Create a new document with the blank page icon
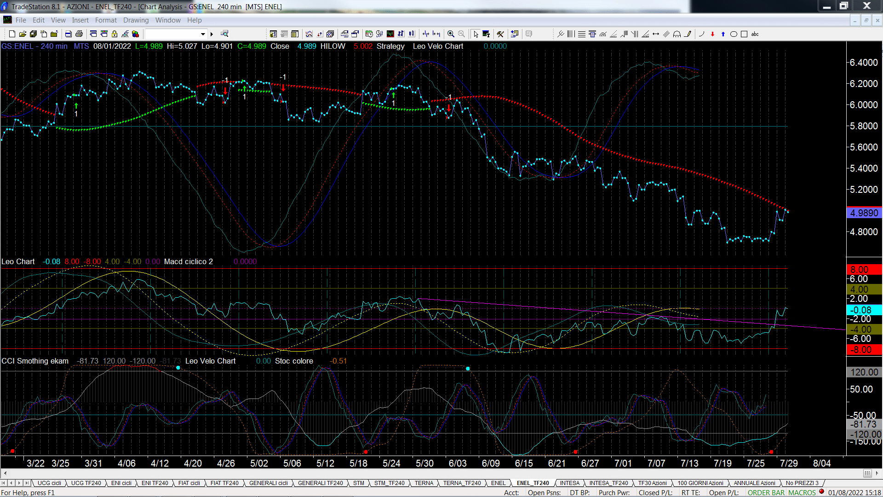Screen dimensions: 883x497 [12, 34]
